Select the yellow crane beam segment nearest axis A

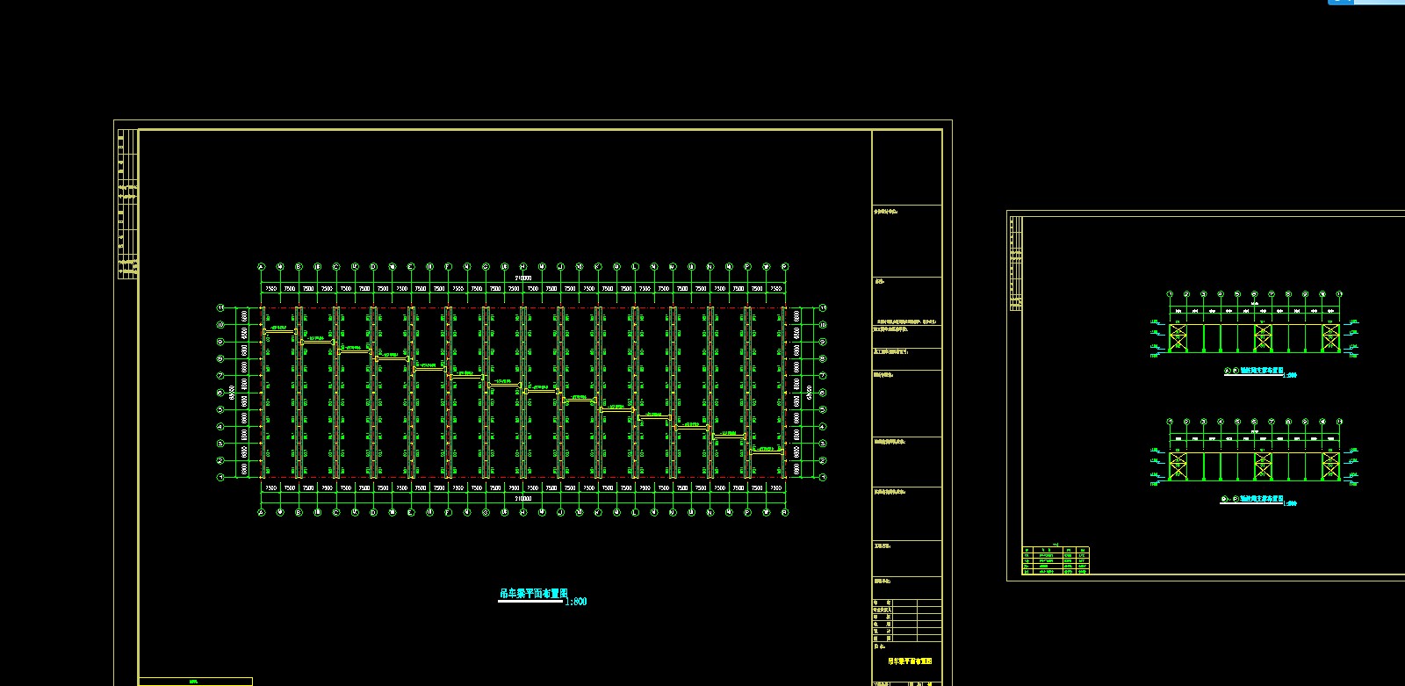(x=279, y=331)
